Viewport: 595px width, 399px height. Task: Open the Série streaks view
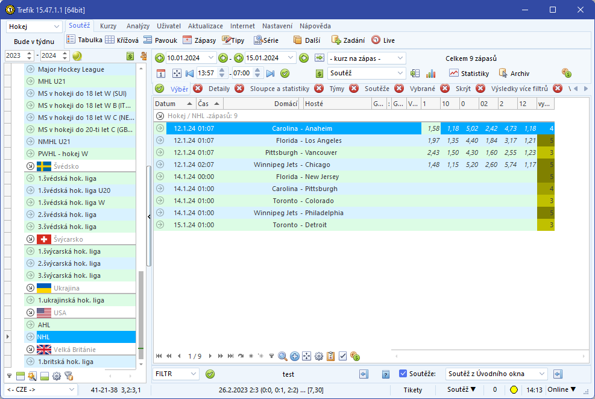(x=266, y=40)
